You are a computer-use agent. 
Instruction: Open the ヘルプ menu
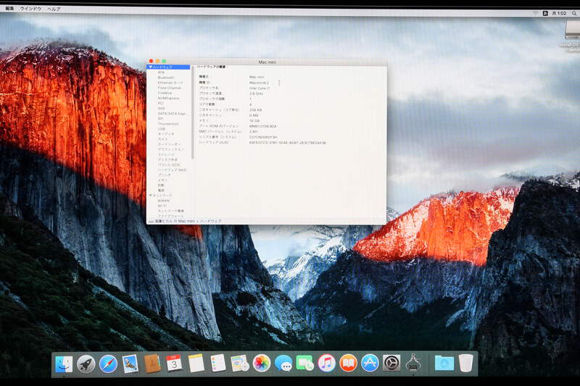click(x=54, y=9)
